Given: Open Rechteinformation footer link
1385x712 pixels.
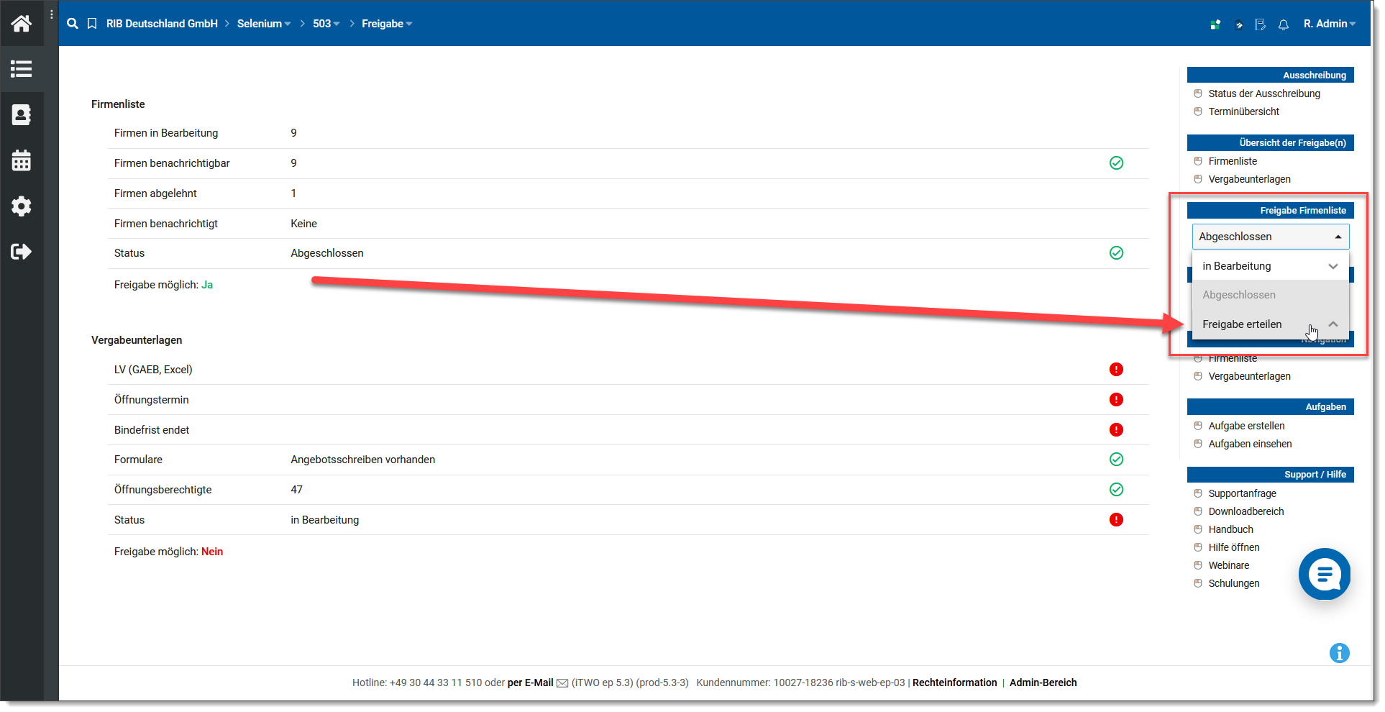Looking at the screenshot, I should click(954, 683).
